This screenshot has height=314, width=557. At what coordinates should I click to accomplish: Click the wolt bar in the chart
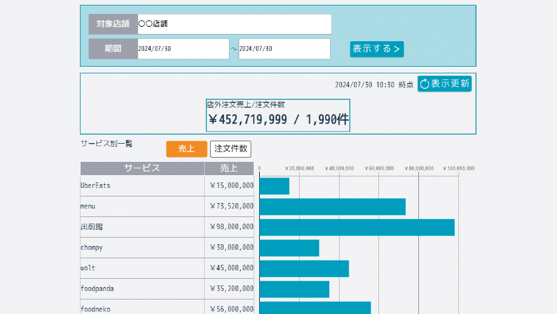coord(304,269)
